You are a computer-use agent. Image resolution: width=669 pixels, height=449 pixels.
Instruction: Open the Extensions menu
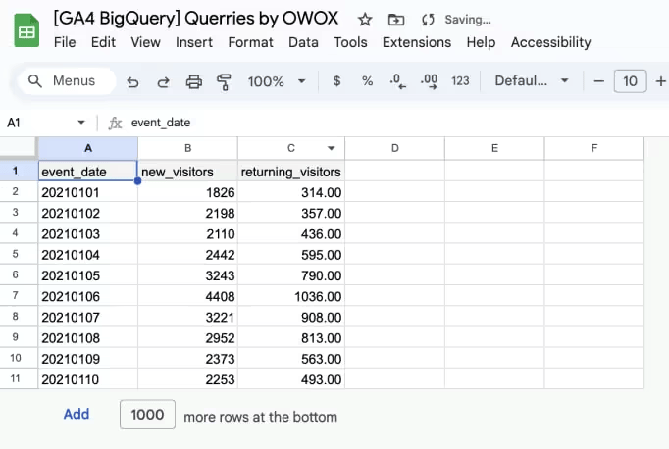pyautogui.click(x=417, y=42)
